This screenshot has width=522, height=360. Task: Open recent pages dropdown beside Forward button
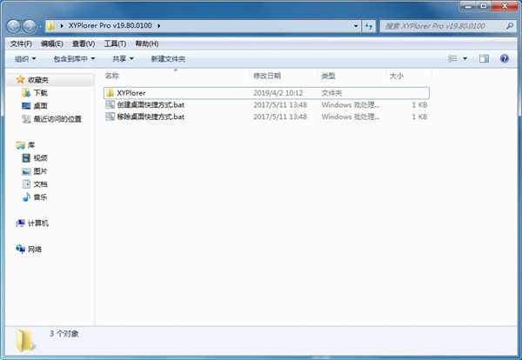pos(40,26)
